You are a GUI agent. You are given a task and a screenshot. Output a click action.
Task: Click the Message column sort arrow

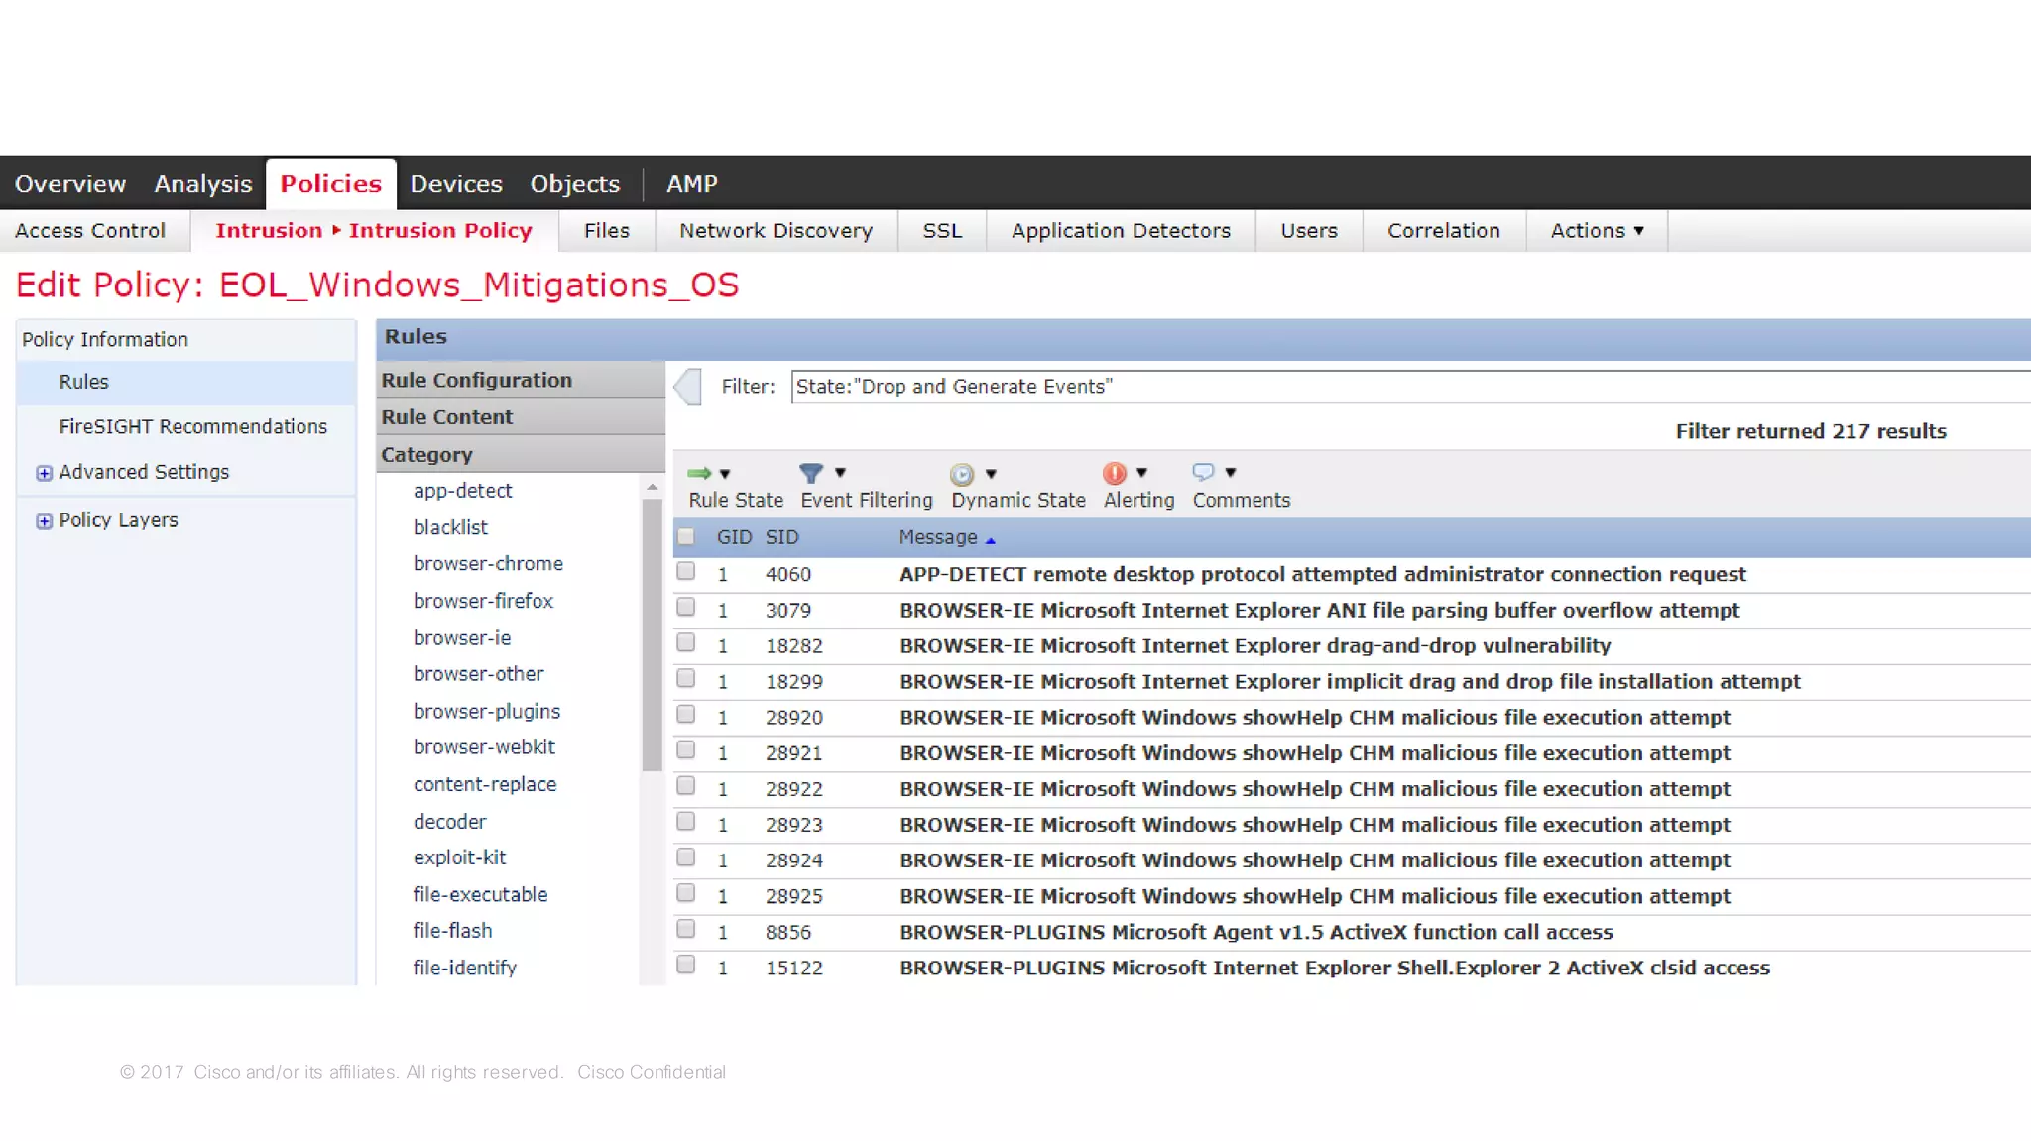tap(990, 539)
